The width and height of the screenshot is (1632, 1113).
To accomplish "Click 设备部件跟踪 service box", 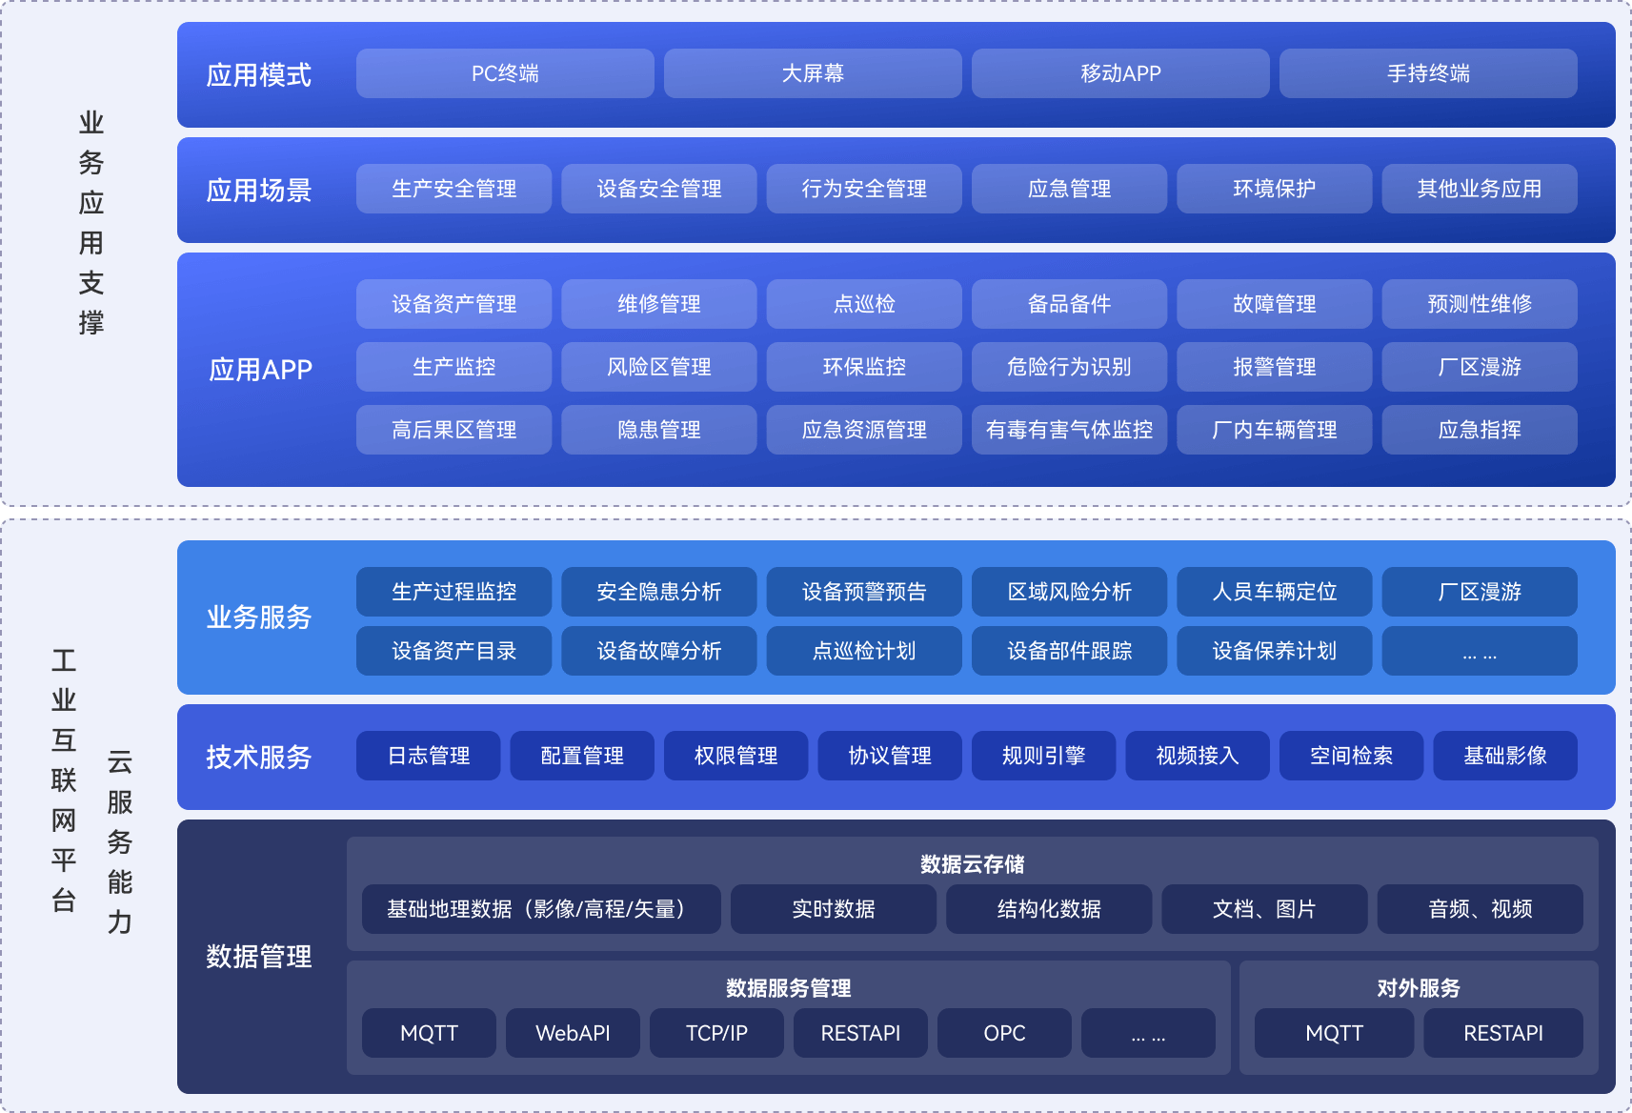I will coord(1069,651).
